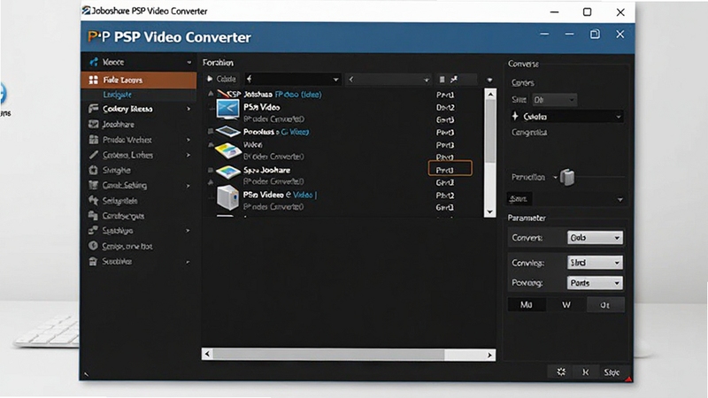Image resolution: width=708 pixels, height=398 pixels.
Task: Open the 'Convieg:' dropdown showing 'Sind'
Action: [x=595, y=263]
